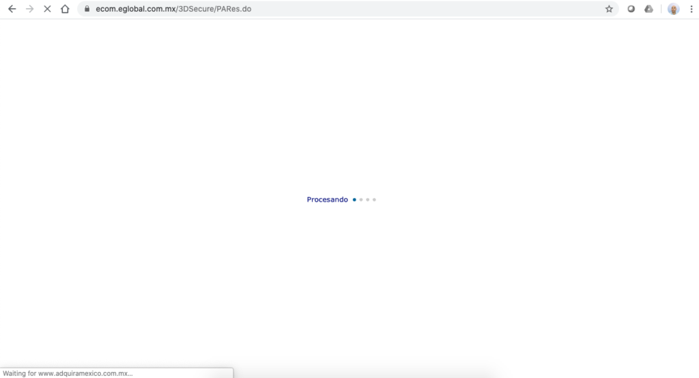Viewport: 699px width, 378px height.
Task: Open the user profile avatar
Action: point(673,9)
